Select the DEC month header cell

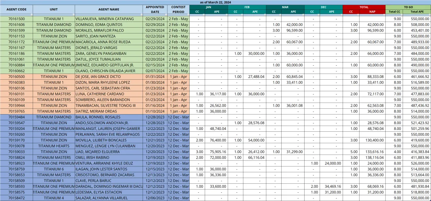[324, 7]
